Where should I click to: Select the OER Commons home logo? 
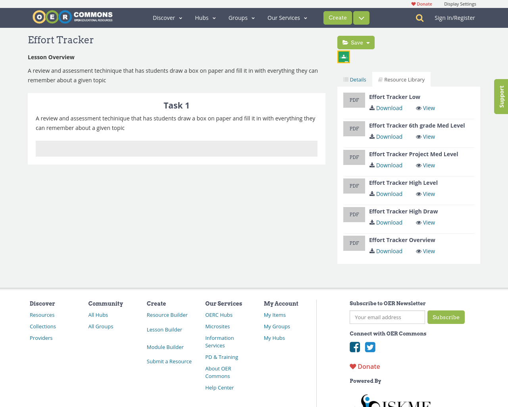pyautogui.click(x=72, y=17)
